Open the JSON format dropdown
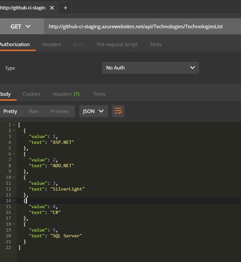 click(x=93, y=111)
